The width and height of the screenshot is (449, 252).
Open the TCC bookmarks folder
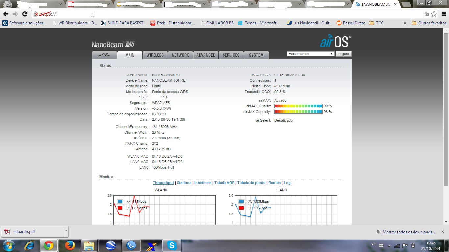click(x=376, y=23)
